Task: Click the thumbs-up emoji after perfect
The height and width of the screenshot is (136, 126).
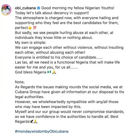Action: (x=30, y=28)
